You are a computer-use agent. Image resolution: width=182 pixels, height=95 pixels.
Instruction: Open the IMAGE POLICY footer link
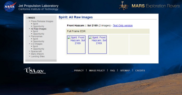tap(97, 70)
